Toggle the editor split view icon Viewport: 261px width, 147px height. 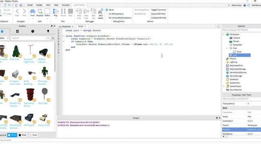[x=218, y=26]
